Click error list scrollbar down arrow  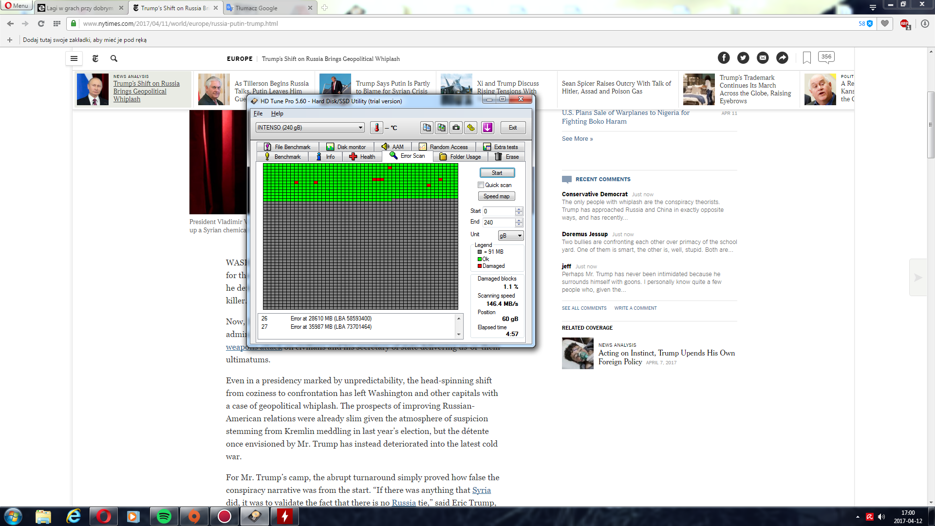tap(458, 335)
